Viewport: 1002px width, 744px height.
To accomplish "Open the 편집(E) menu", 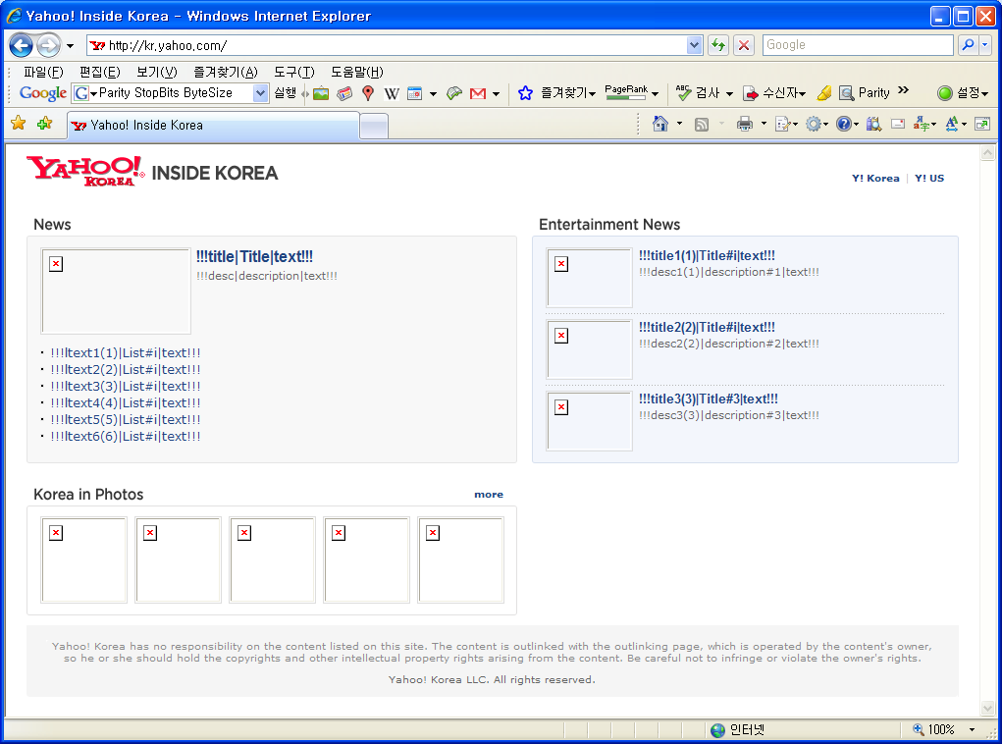I will click(x=100, y=73).
